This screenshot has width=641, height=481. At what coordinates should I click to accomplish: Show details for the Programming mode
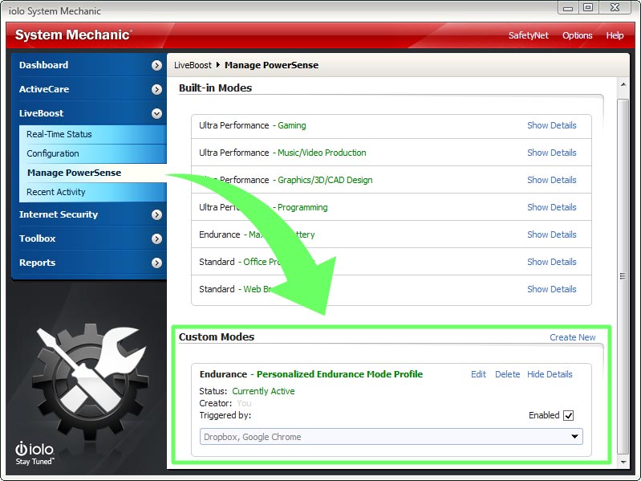pyautogui.click(x=551, y=207)
